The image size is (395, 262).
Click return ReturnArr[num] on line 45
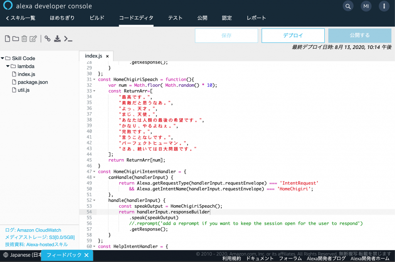(x=137, y=160)
